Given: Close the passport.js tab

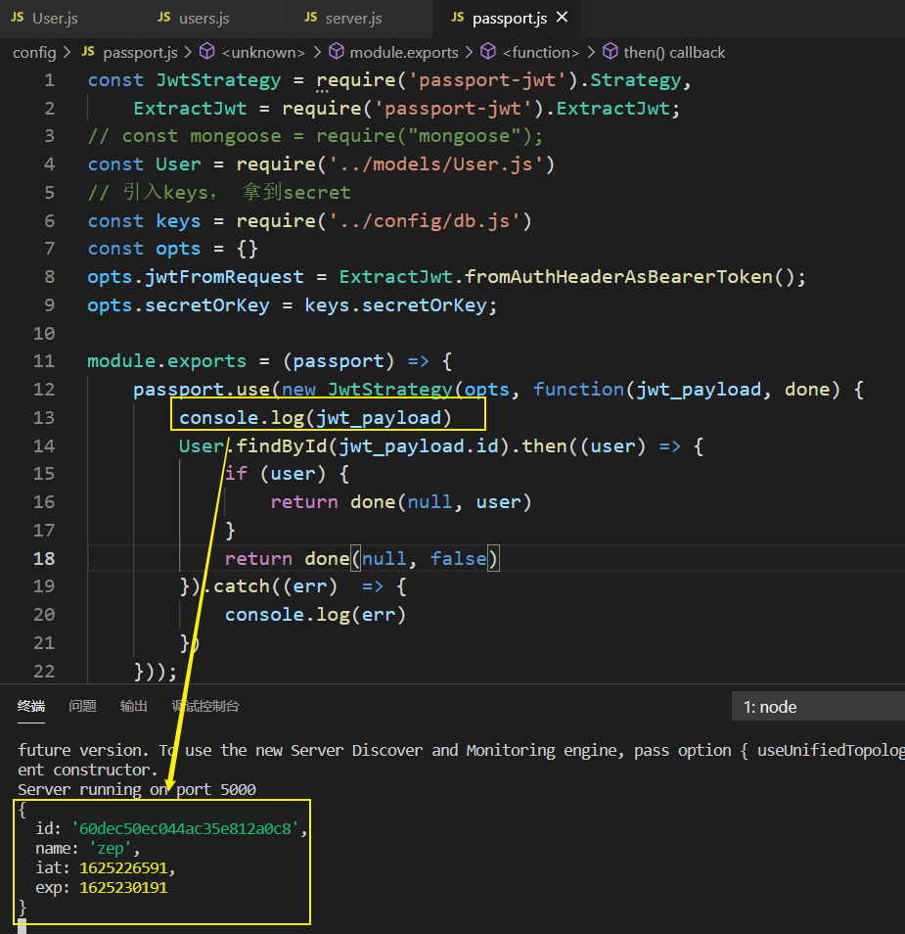Looking at the screenshot, I should click(562, 18).
